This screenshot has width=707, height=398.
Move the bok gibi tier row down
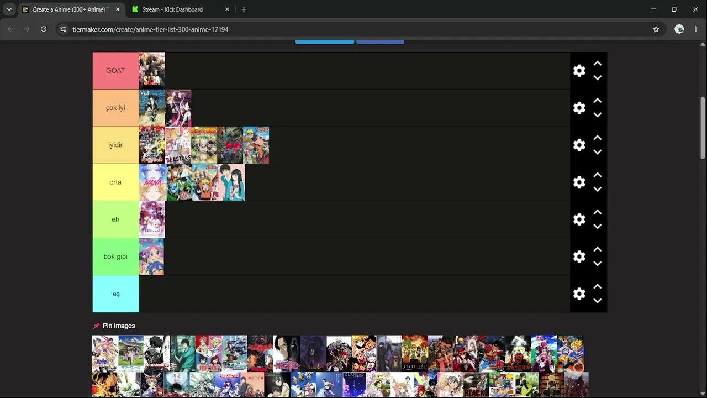point(597,264)
